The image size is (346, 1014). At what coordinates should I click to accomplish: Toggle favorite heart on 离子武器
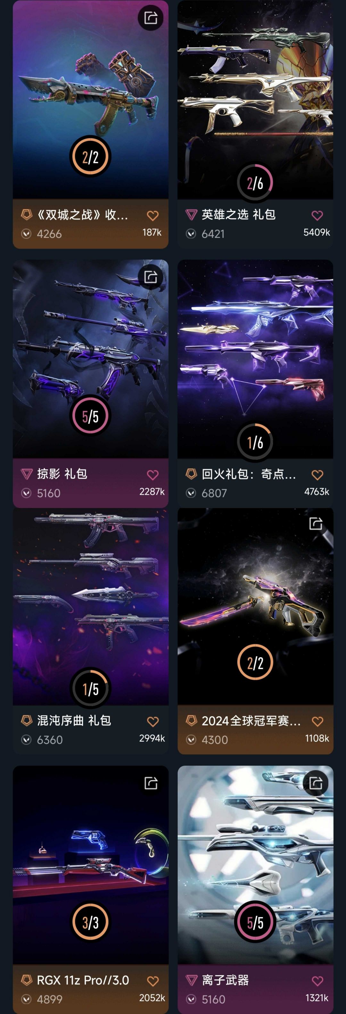[x=317, y=981]
